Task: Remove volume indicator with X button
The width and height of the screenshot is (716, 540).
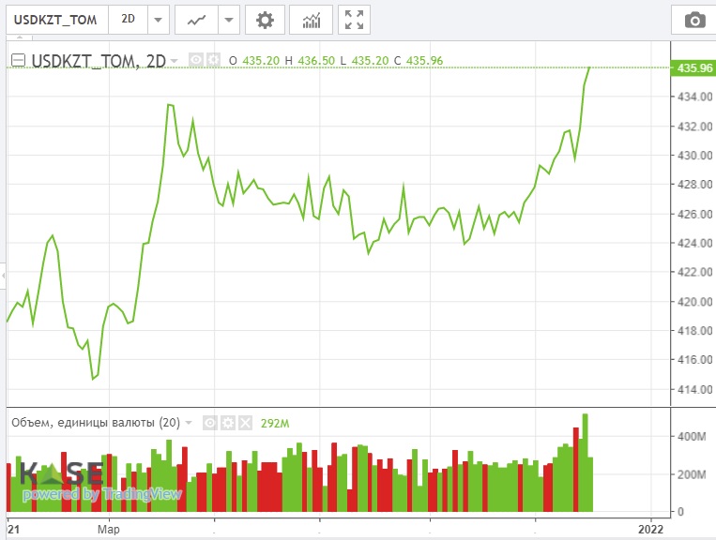Action: click(x=245, y=423)
